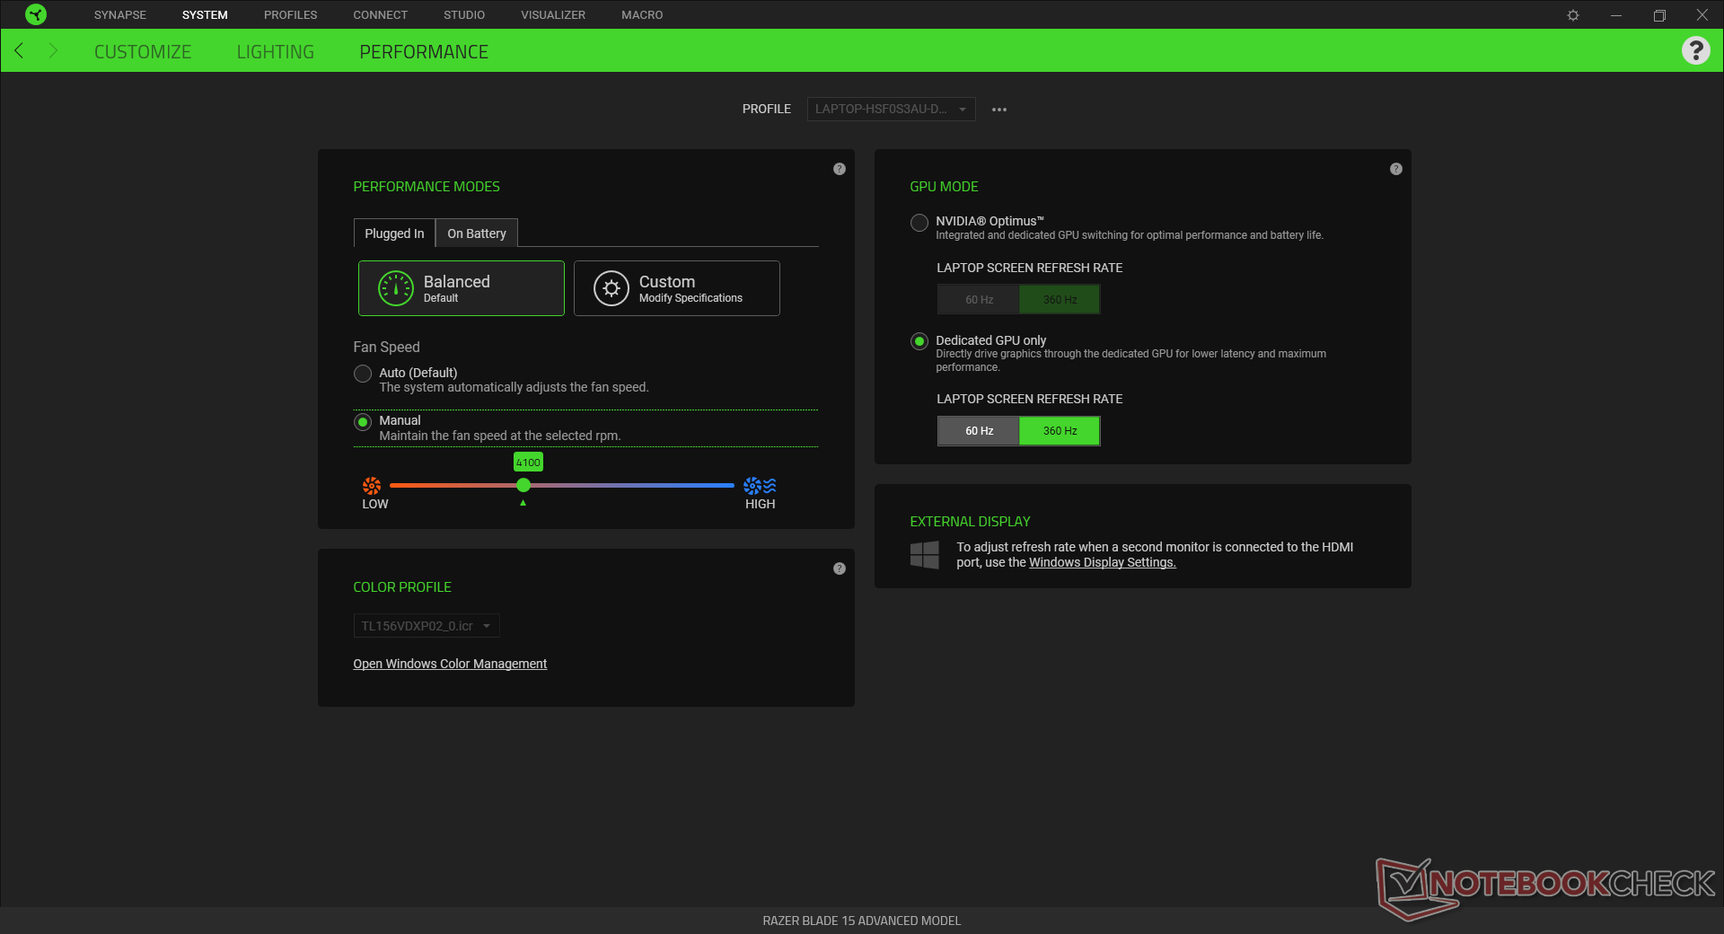
Task: Open the color profile dropdown
Action: tap(427, 626)
